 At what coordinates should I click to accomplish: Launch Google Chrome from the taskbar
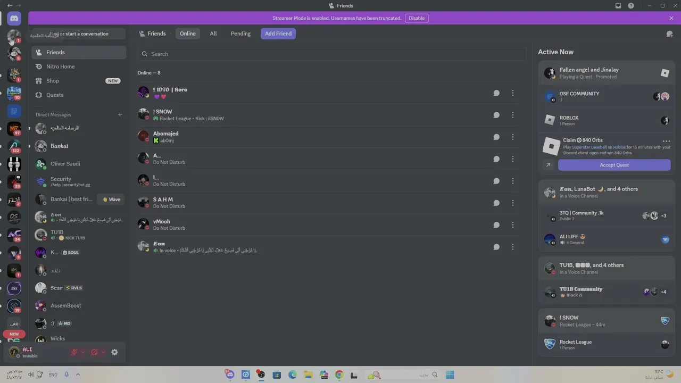point(339,375)
